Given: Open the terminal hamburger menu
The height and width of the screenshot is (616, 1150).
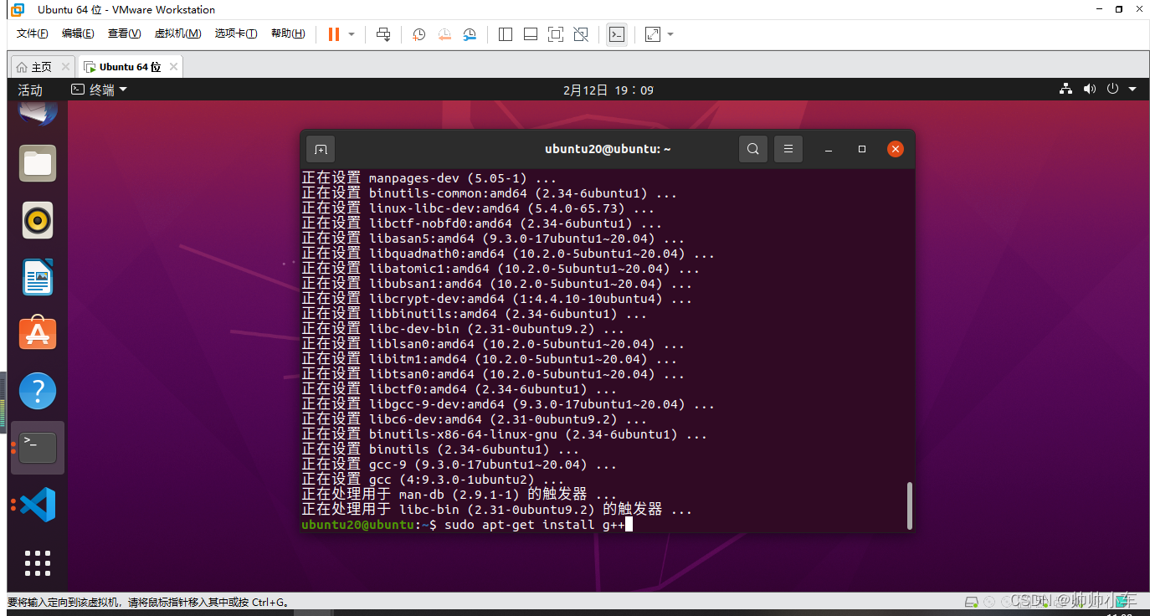Looking at the screenshot, I should (x=788, y=149).
